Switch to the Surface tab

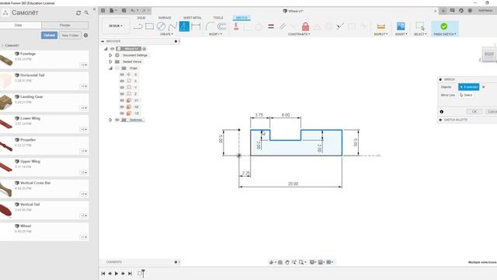165,18
